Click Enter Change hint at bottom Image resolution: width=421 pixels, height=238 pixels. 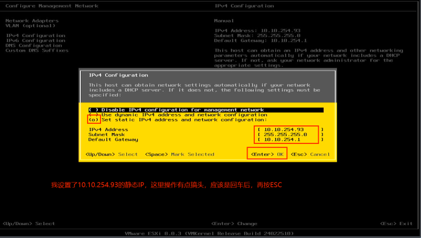pos(234,223)
